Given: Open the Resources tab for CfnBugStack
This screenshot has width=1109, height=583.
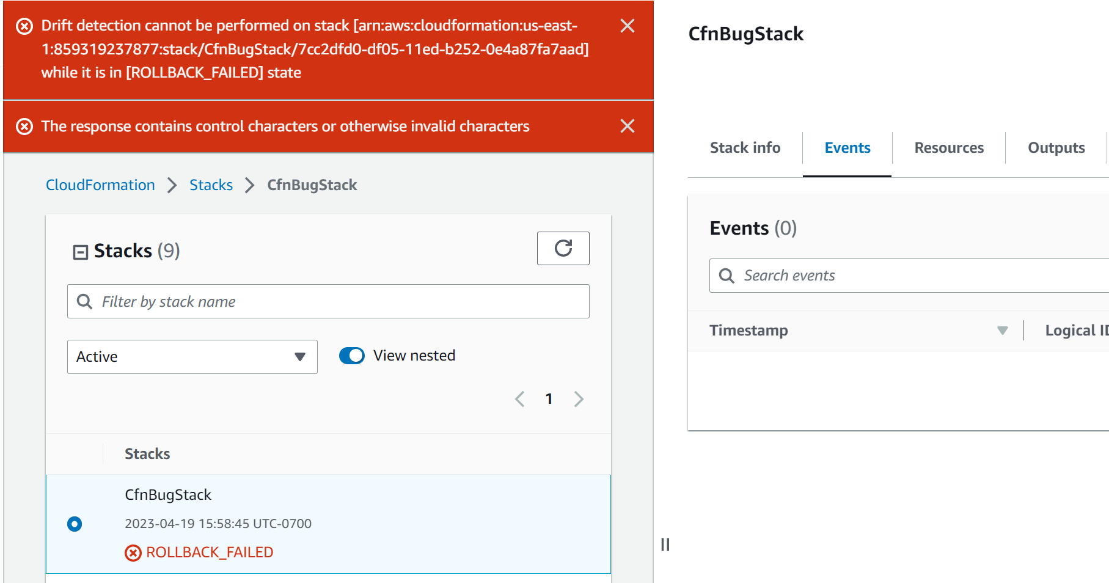Looking at the screenshot, I should coord(949,147).
